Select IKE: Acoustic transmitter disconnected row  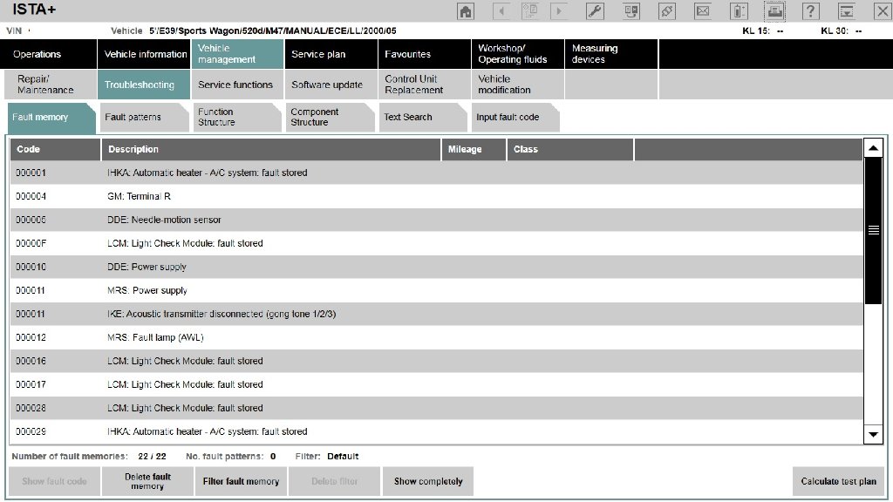click(436, 314)
